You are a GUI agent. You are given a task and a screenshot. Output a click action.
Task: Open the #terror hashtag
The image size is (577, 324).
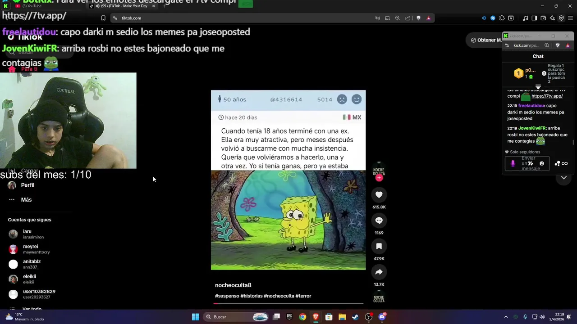pyautogui.click(x=303, y=296)
